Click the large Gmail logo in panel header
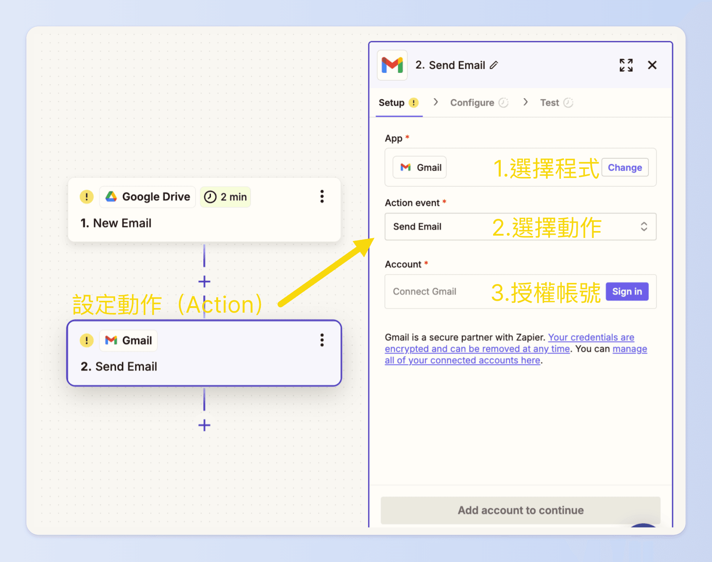The image size is (712, 562). 392,65
